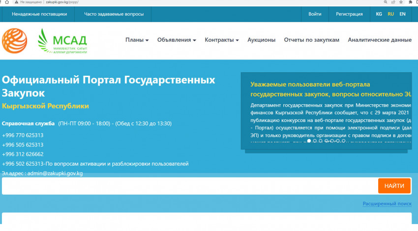Switch site language to EN

(402, 14)
